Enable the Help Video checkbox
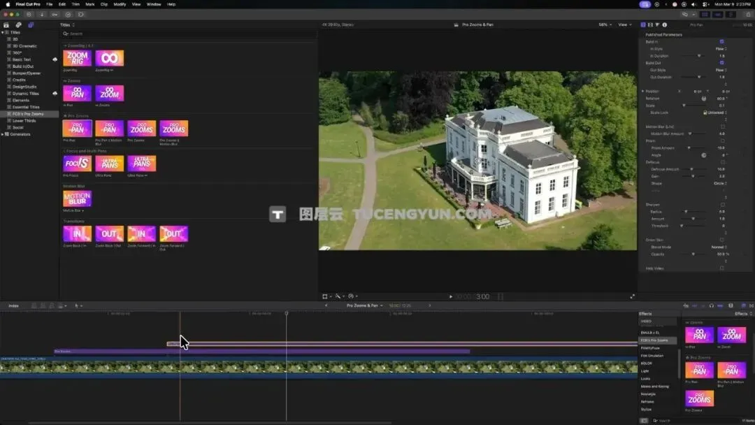 tap(721, 268)
